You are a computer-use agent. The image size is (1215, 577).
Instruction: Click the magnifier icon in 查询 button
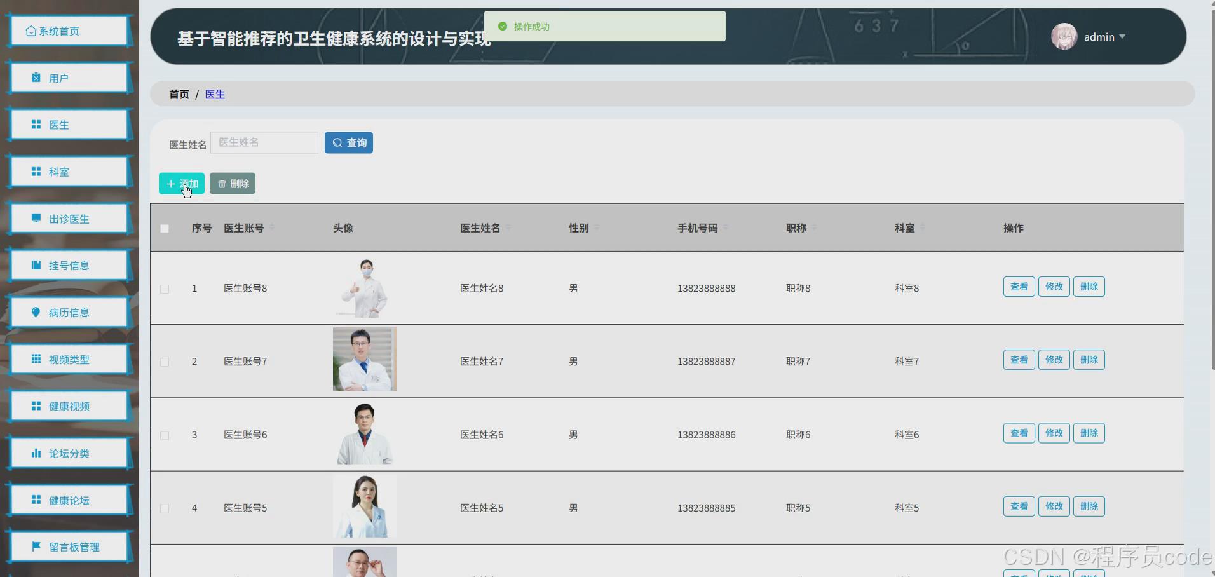337,143
